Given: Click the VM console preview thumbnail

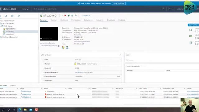Looking at the screenshot, I should coord(49,34).
